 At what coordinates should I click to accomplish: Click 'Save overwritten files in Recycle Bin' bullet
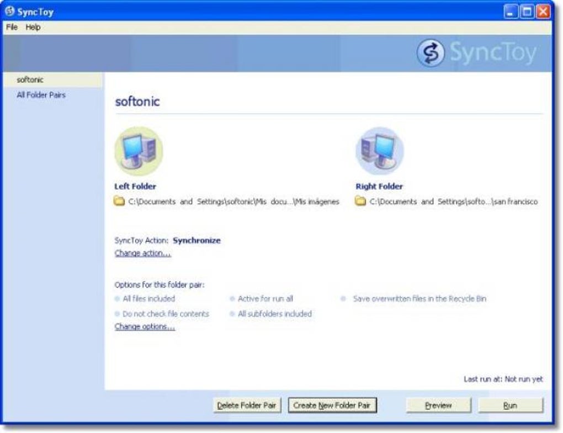click(x=343, y=298)
